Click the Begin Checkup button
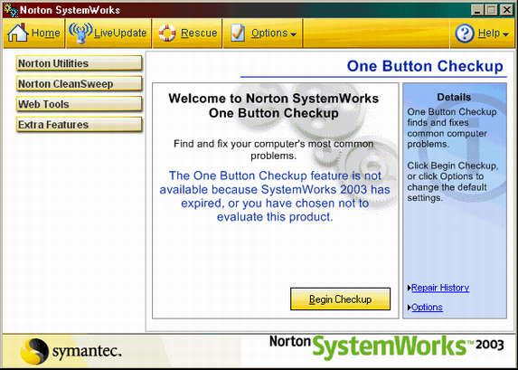Screen dimensions: 518x370 340,299
